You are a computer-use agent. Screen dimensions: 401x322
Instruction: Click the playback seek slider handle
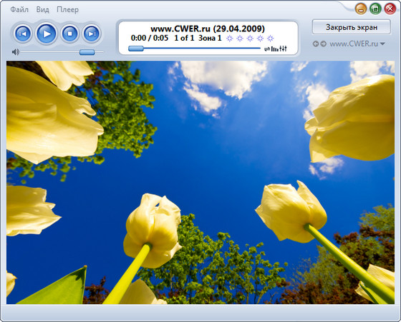click(136, 49)
